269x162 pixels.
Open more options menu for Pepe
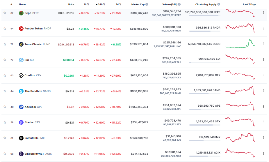click(264, 13)
